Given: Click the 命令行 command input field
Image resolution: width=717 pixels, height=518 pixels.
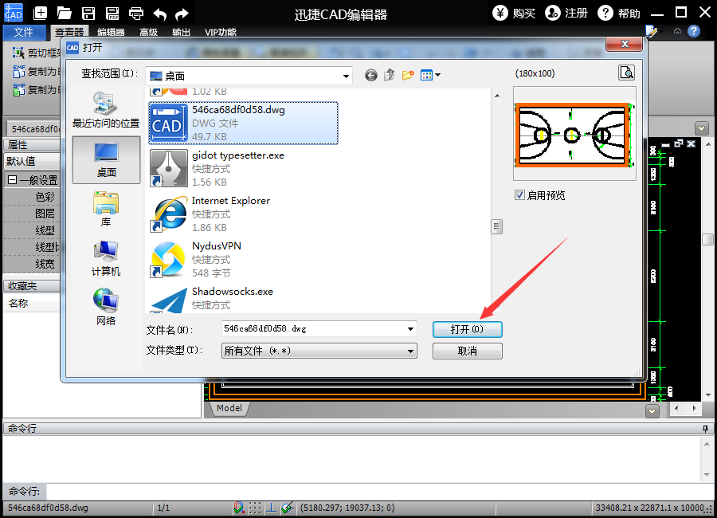Looking at the screenshot, I should 379,492.
